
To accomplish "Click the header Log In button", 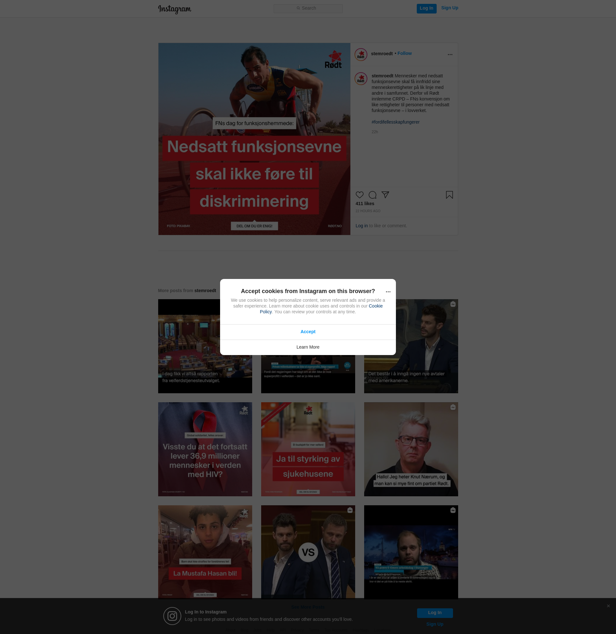I will point(426,8).
